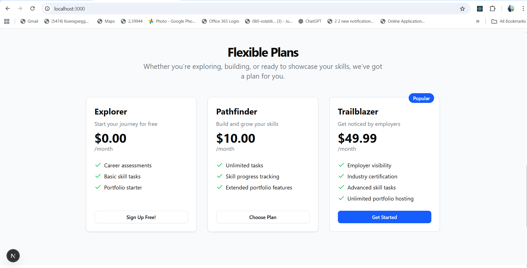Viewport: 527px width, 268px height.
Task: View site information icon in address bar
Action: (48, 9)
